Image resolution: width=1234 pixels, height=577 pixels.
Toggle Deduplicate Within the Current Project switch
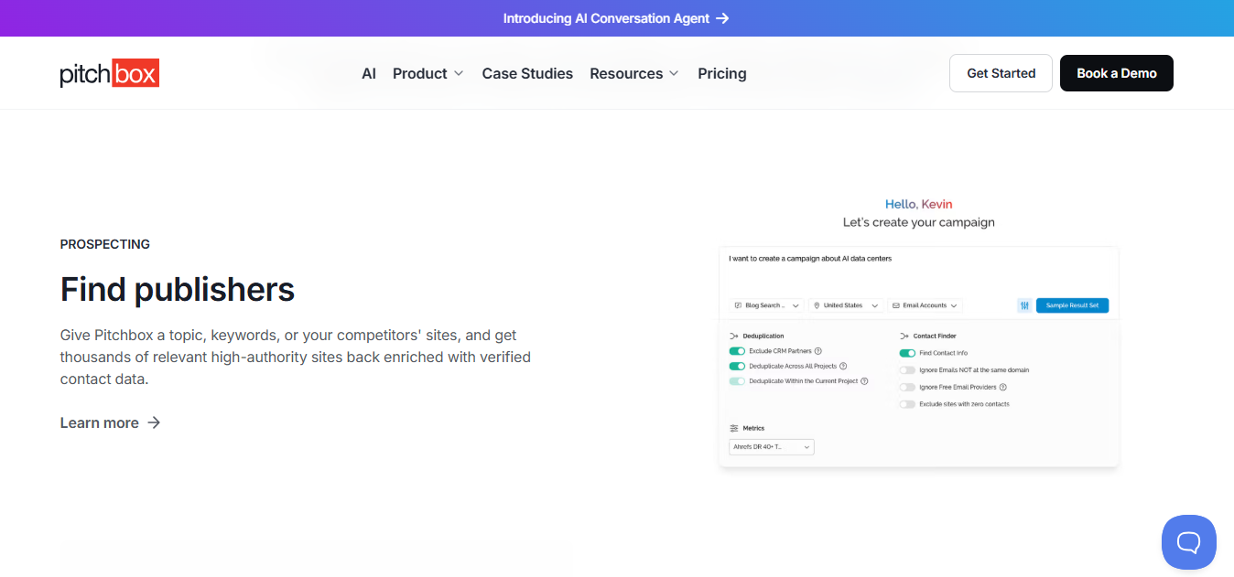coord(737,381)
